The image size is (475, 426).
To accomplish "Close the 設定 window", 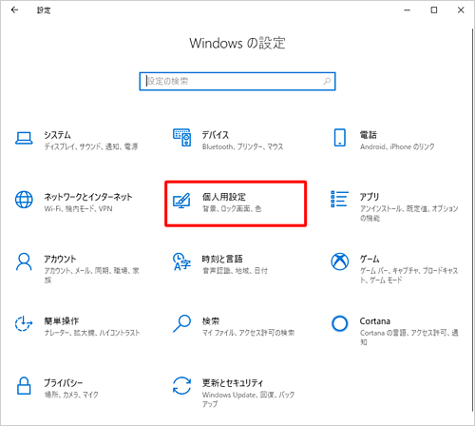I will tap(461, 10).
